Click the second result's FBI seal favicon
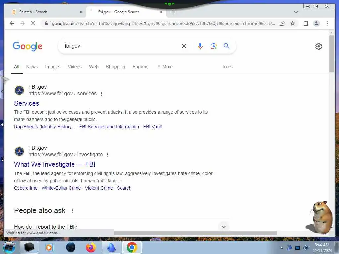 click(x=19, y=151)
